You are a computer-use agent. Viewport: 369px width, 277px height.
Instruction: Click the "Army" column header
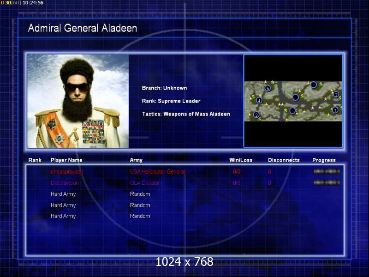pyautogui.click(x=136, y=160)
